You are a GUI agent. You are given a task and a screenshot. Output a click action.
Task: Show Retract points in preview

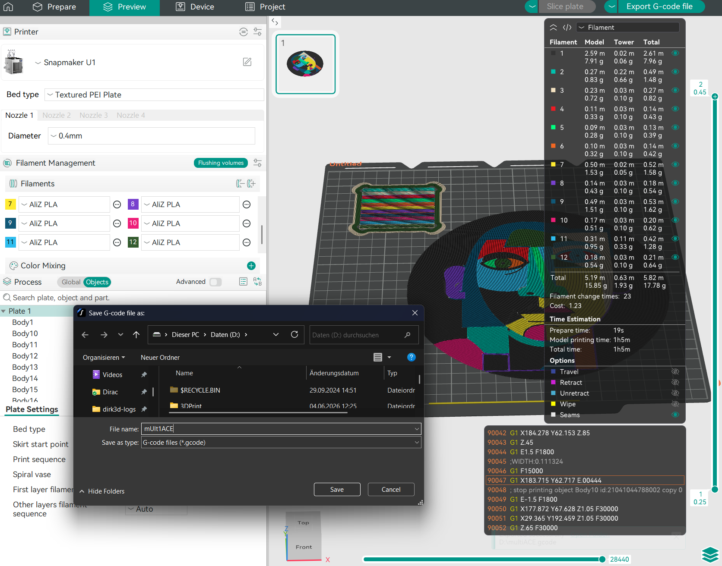click(675, 383)
